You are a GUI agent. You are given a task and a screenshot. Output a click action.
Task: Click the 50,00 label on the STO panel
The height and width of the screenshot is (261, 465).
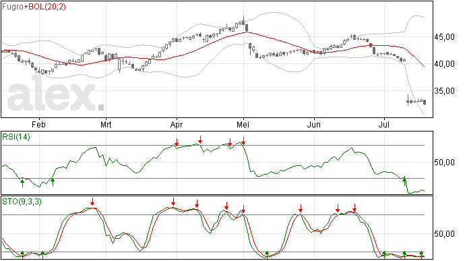[445, 234]
